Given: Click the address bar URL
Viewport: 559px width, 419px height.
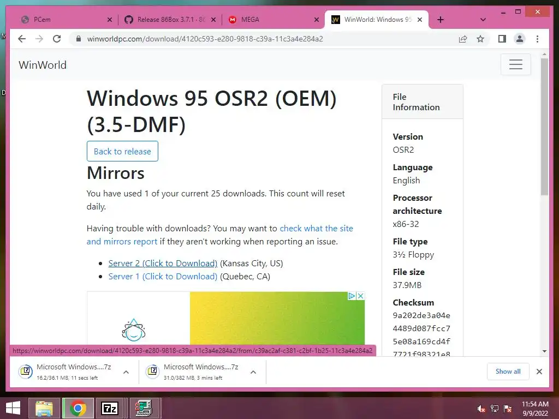Looking at the screenshot, I should tap(205, 39).
